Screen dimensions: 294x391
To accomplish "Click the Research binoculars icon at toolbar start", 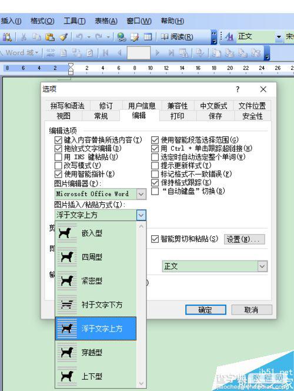I will coord(6,37).
